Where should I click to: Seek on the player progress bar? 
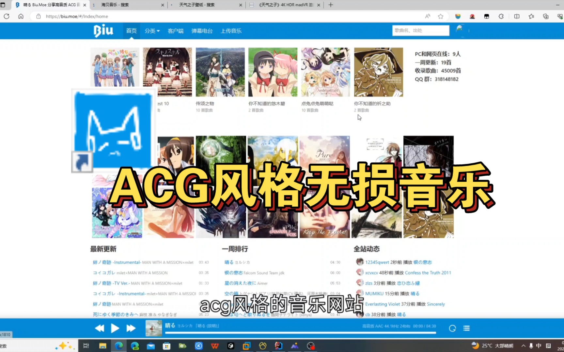point(300,333)
